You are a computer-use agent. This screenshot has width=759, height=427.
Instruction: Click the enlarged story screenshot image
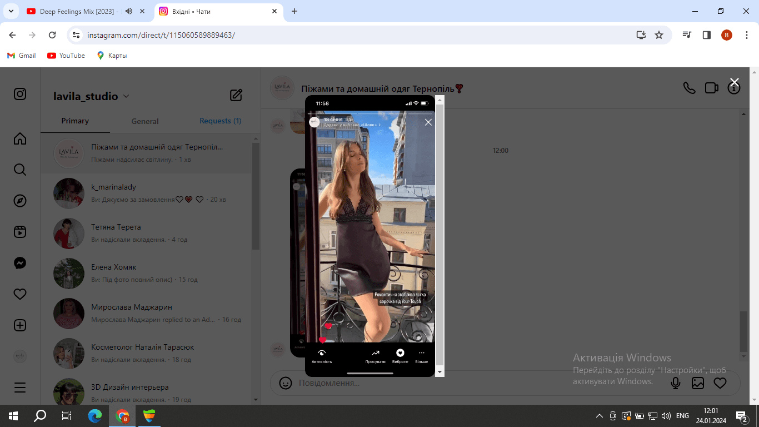(x=370, y=236)
